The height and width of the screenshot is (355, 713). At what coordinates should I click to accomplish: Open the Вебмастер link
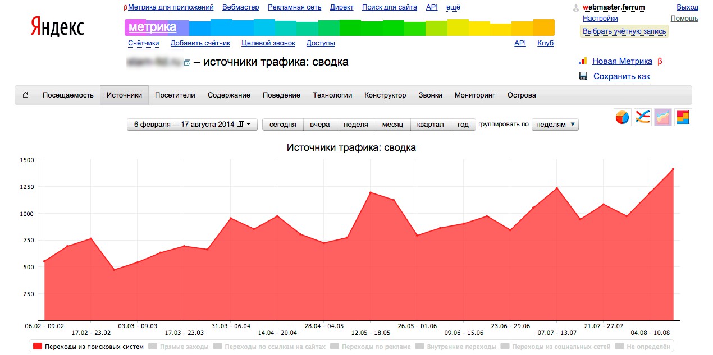coord(241,7)
